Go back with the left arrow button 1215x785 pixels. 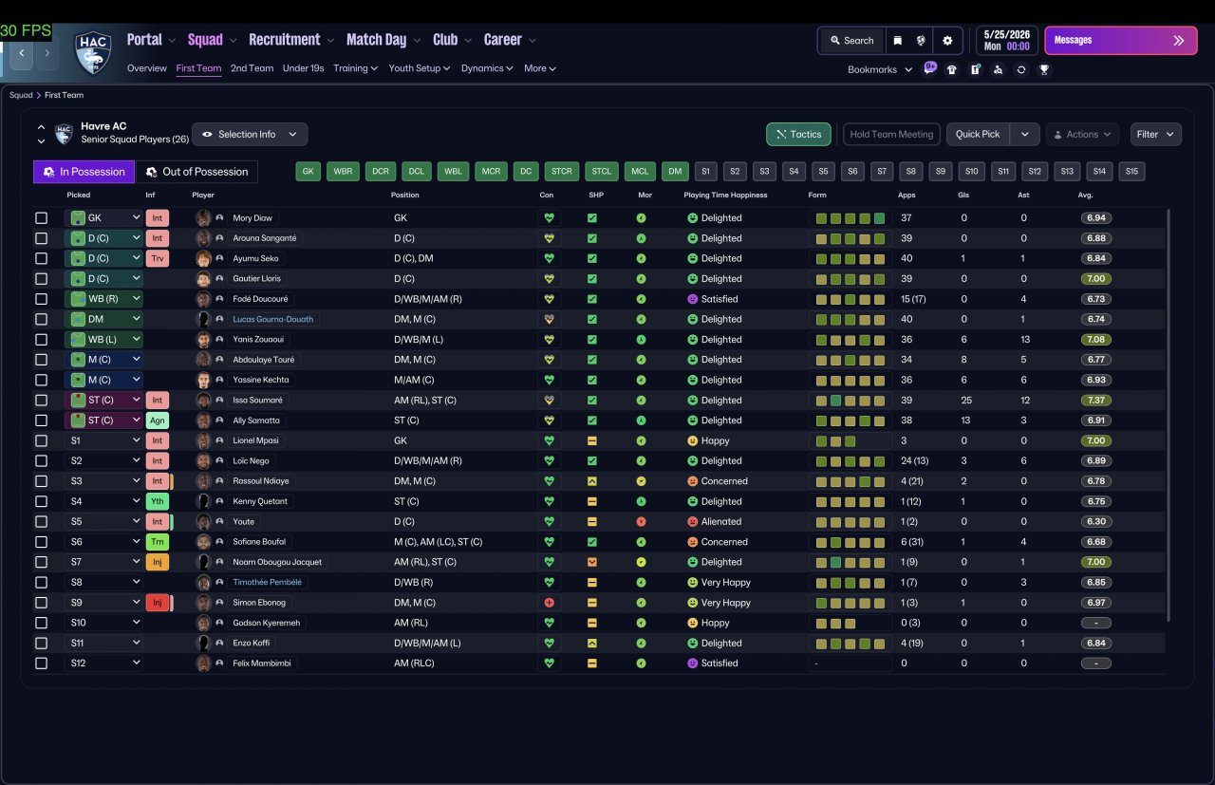(21, 53)
